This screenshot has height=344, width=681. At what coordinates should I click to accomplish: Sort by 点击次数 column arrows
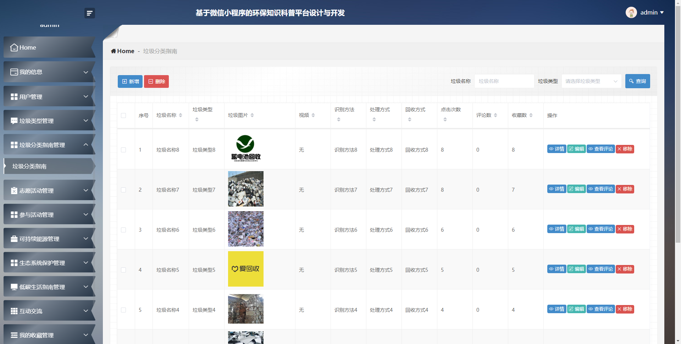(x=445, y=119)
